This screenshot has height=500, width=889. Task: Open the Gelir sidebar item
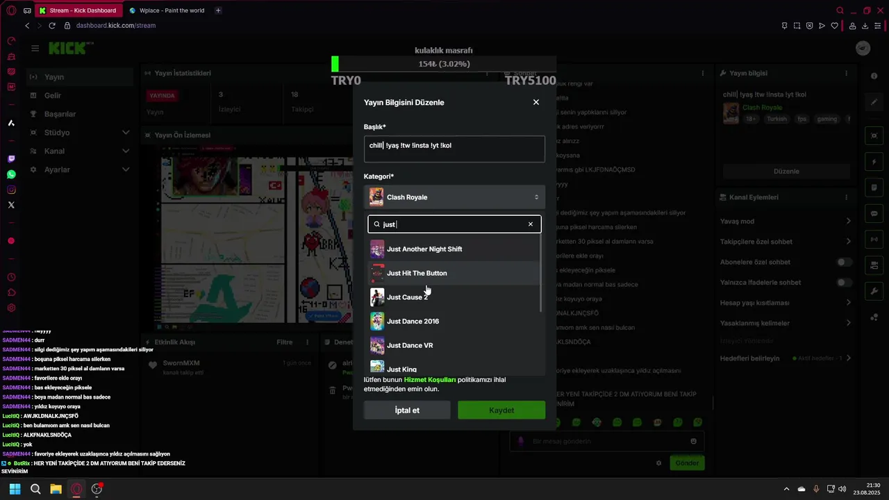pyautogui.click(x=80, y=95)
